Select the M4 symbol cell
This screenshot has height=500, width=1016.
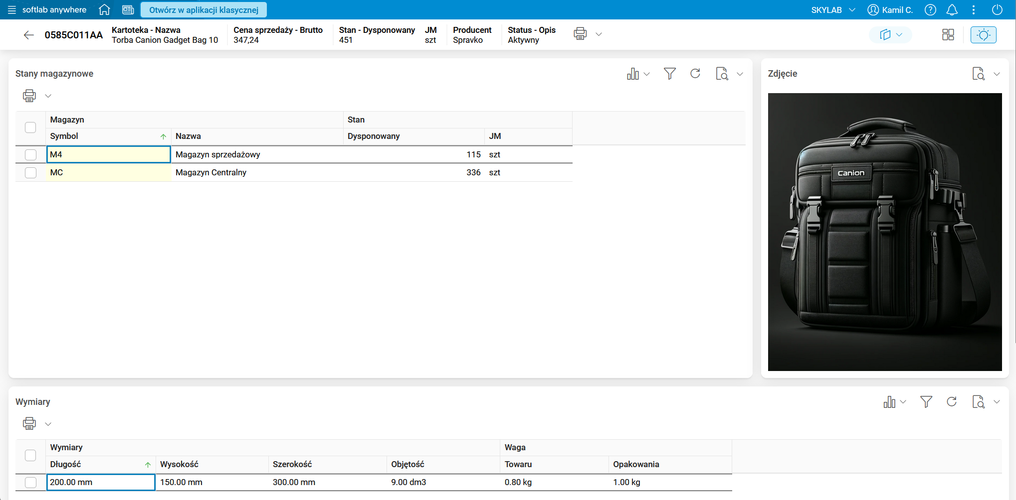[x=109, y=155]
